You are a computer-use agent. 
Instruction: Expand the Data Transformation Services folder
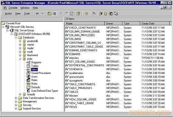pyautogui.click(x=16, y=98)
